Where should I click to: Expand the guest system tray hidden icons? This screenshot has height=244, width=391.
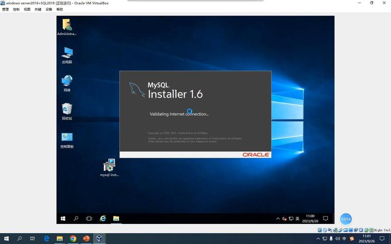pos(278,219)
